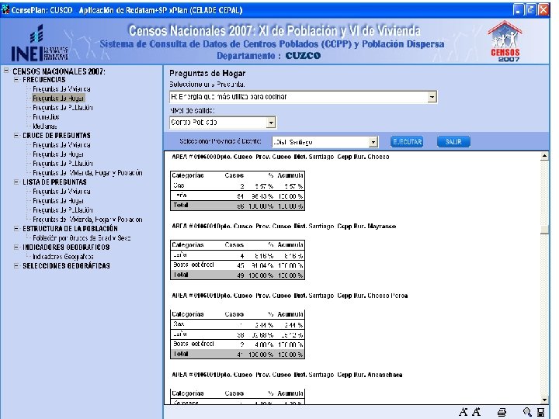
Task: Click the EJECUTAR button
Action: pos(407,142)
